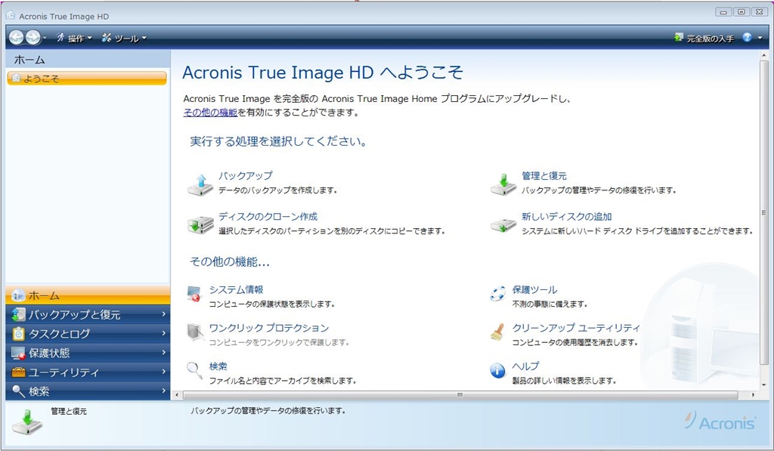
Task: Click the Backup (バックアップ) drive icon
Action: 200,185
